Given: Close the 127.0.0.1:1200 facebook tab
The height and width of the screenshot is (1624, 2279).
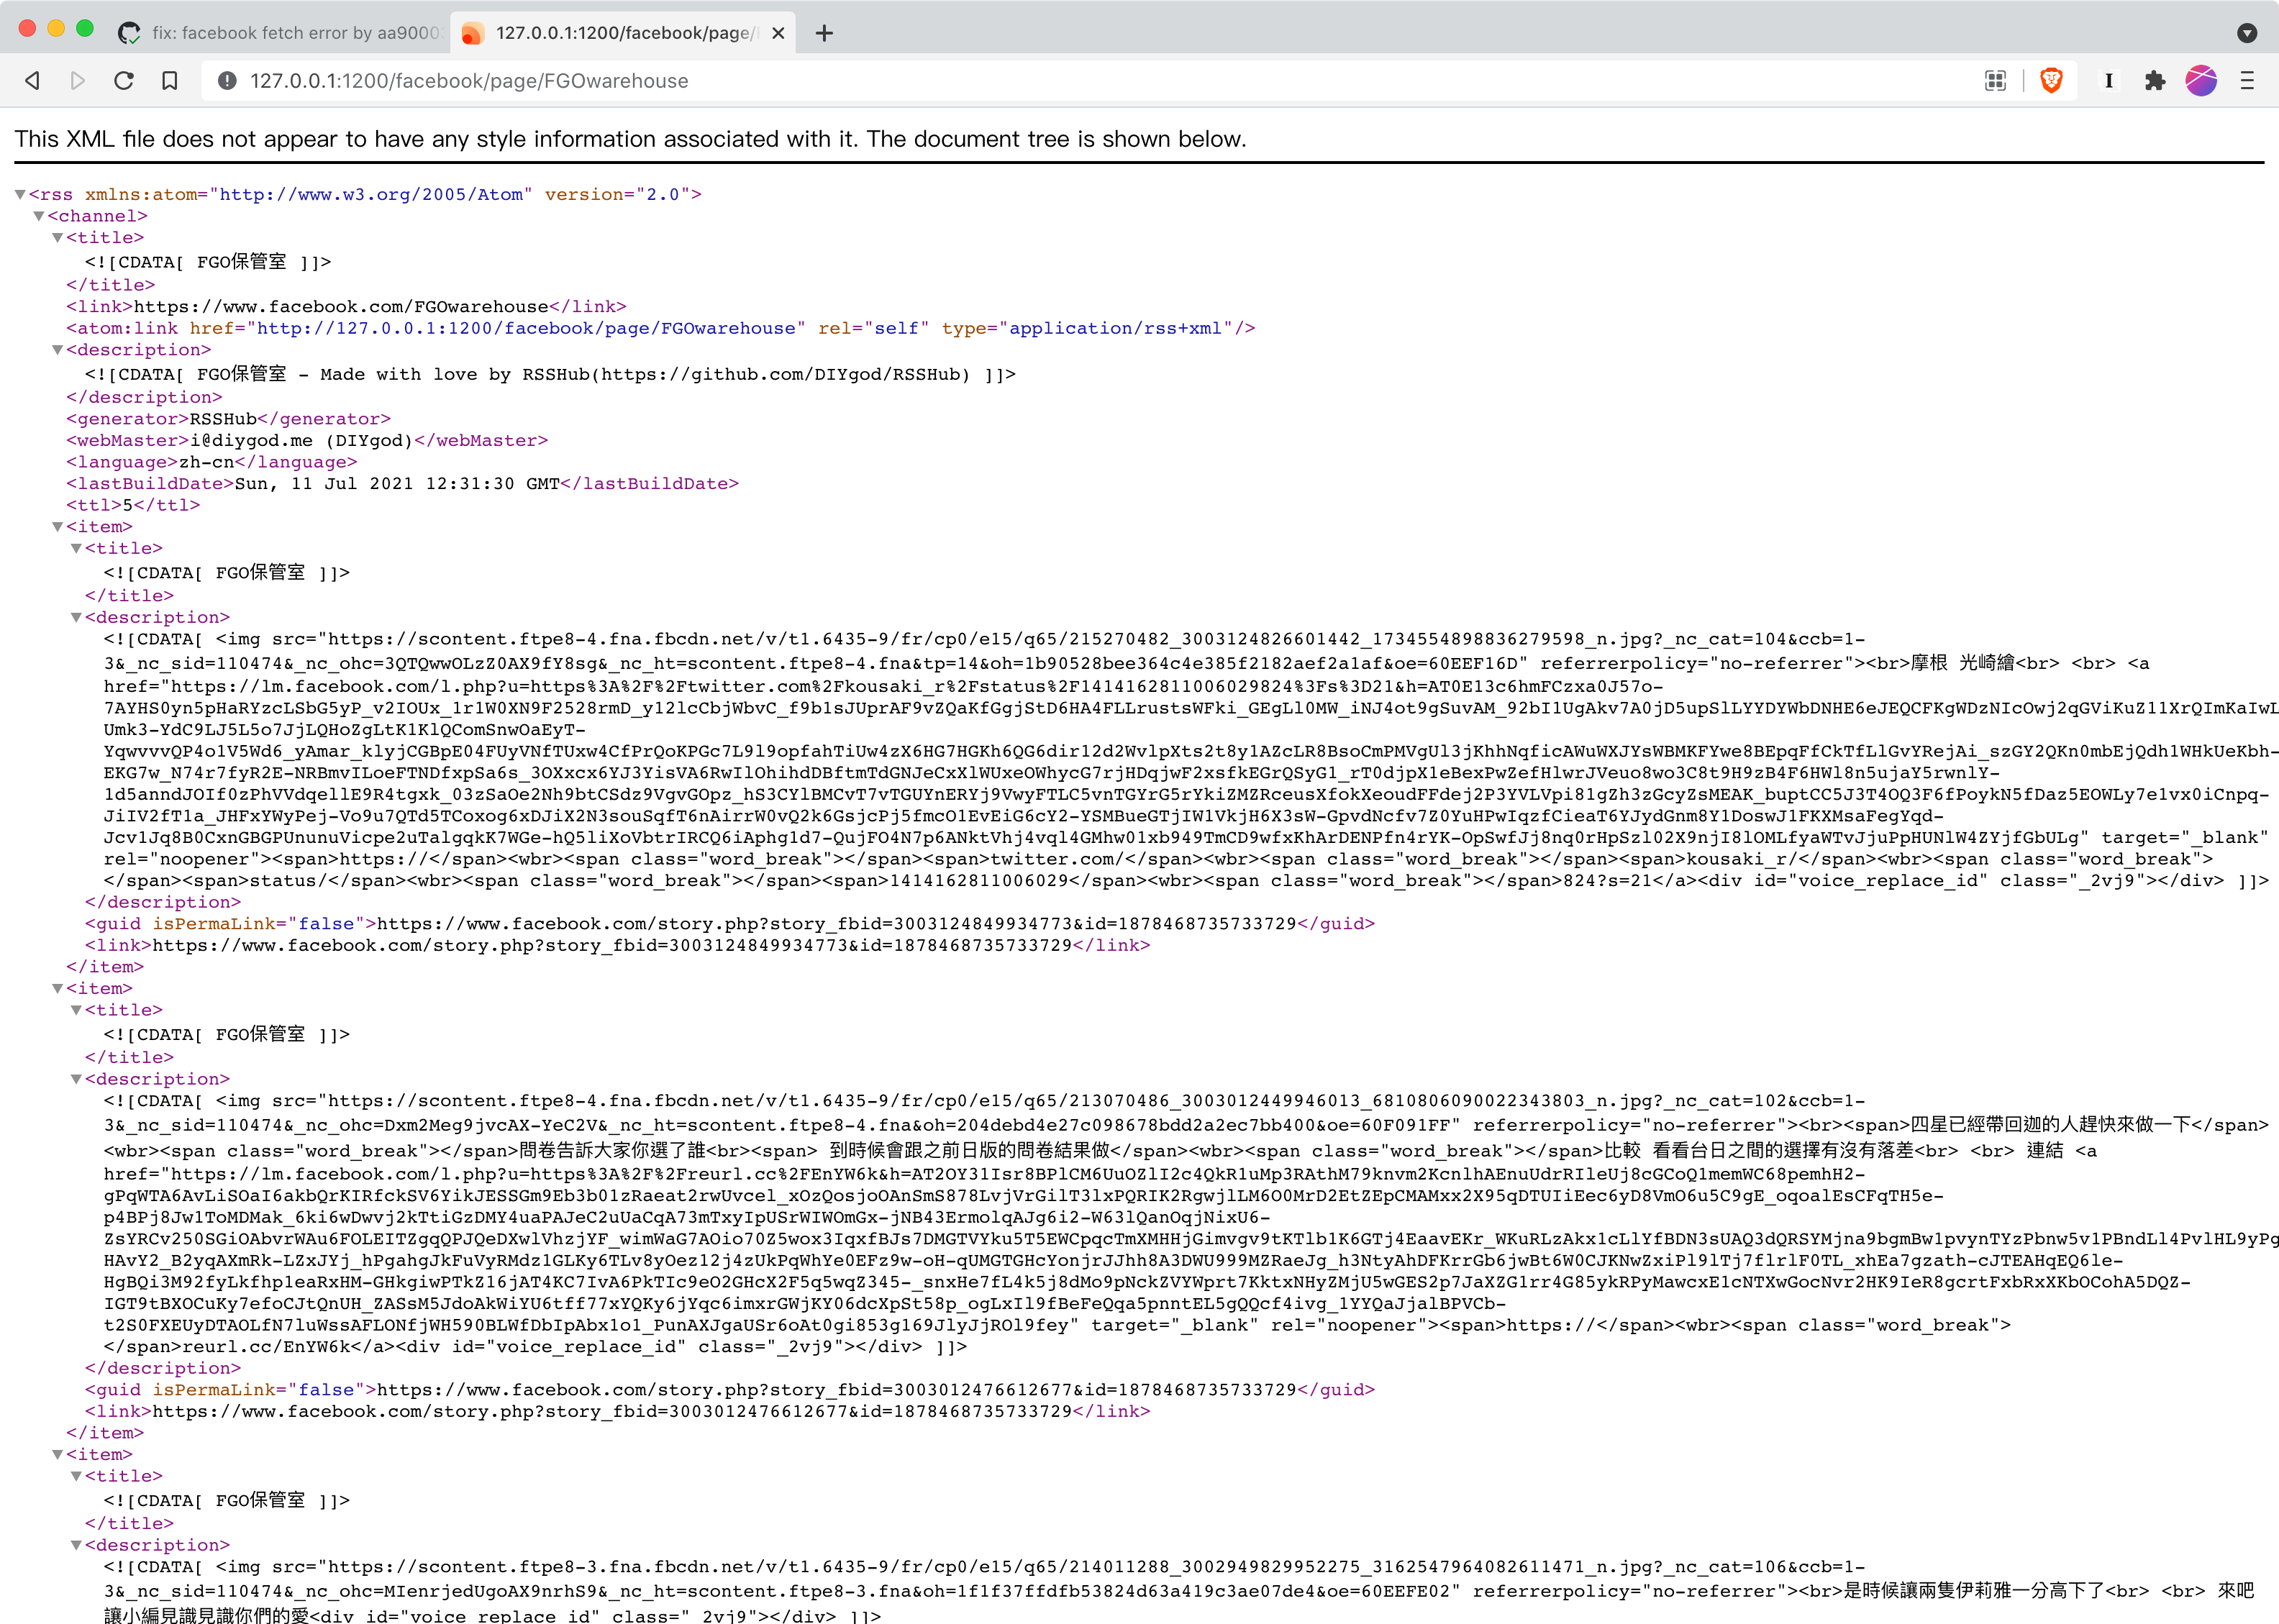Looking at the screenshot, I should click(x=778, y=33).
